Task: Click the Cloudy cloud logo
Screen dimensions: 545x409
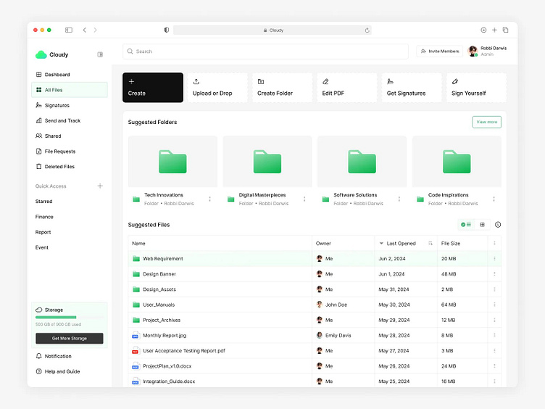Action: (41, 54)
